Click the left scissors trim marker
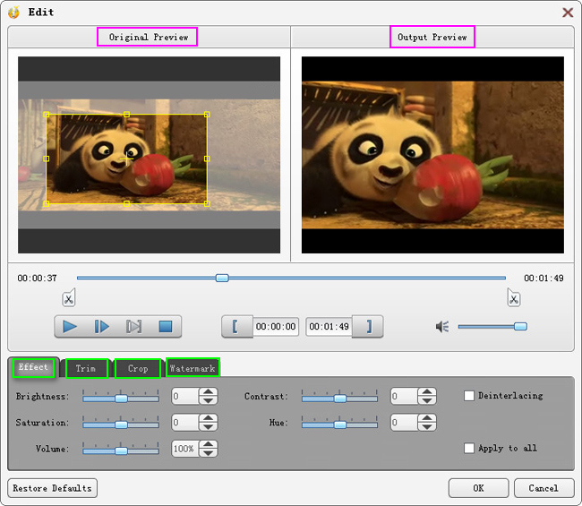Viewport: 582px width, 506px height. (x=69, y=298)
